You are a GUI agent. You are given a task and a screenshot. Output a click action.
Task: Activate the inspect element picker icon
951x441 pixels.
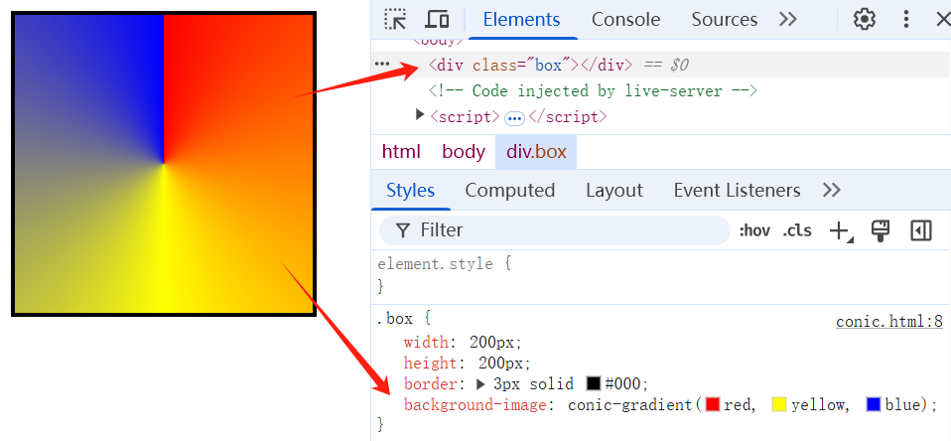(x=396, y=19)
